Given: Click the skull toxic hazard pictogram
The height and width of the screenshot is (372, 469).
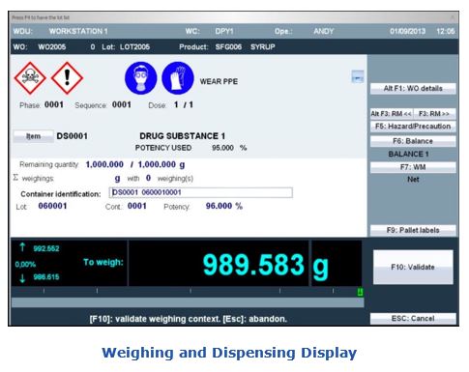Looking at the screenshot, I should pyautogui.click(x=30, y=78).
